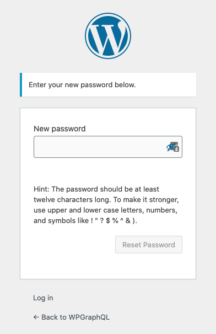216x334 pixels.
Task: Toggle password visibility with the eye icon
Action: click(x=170, y=147)
